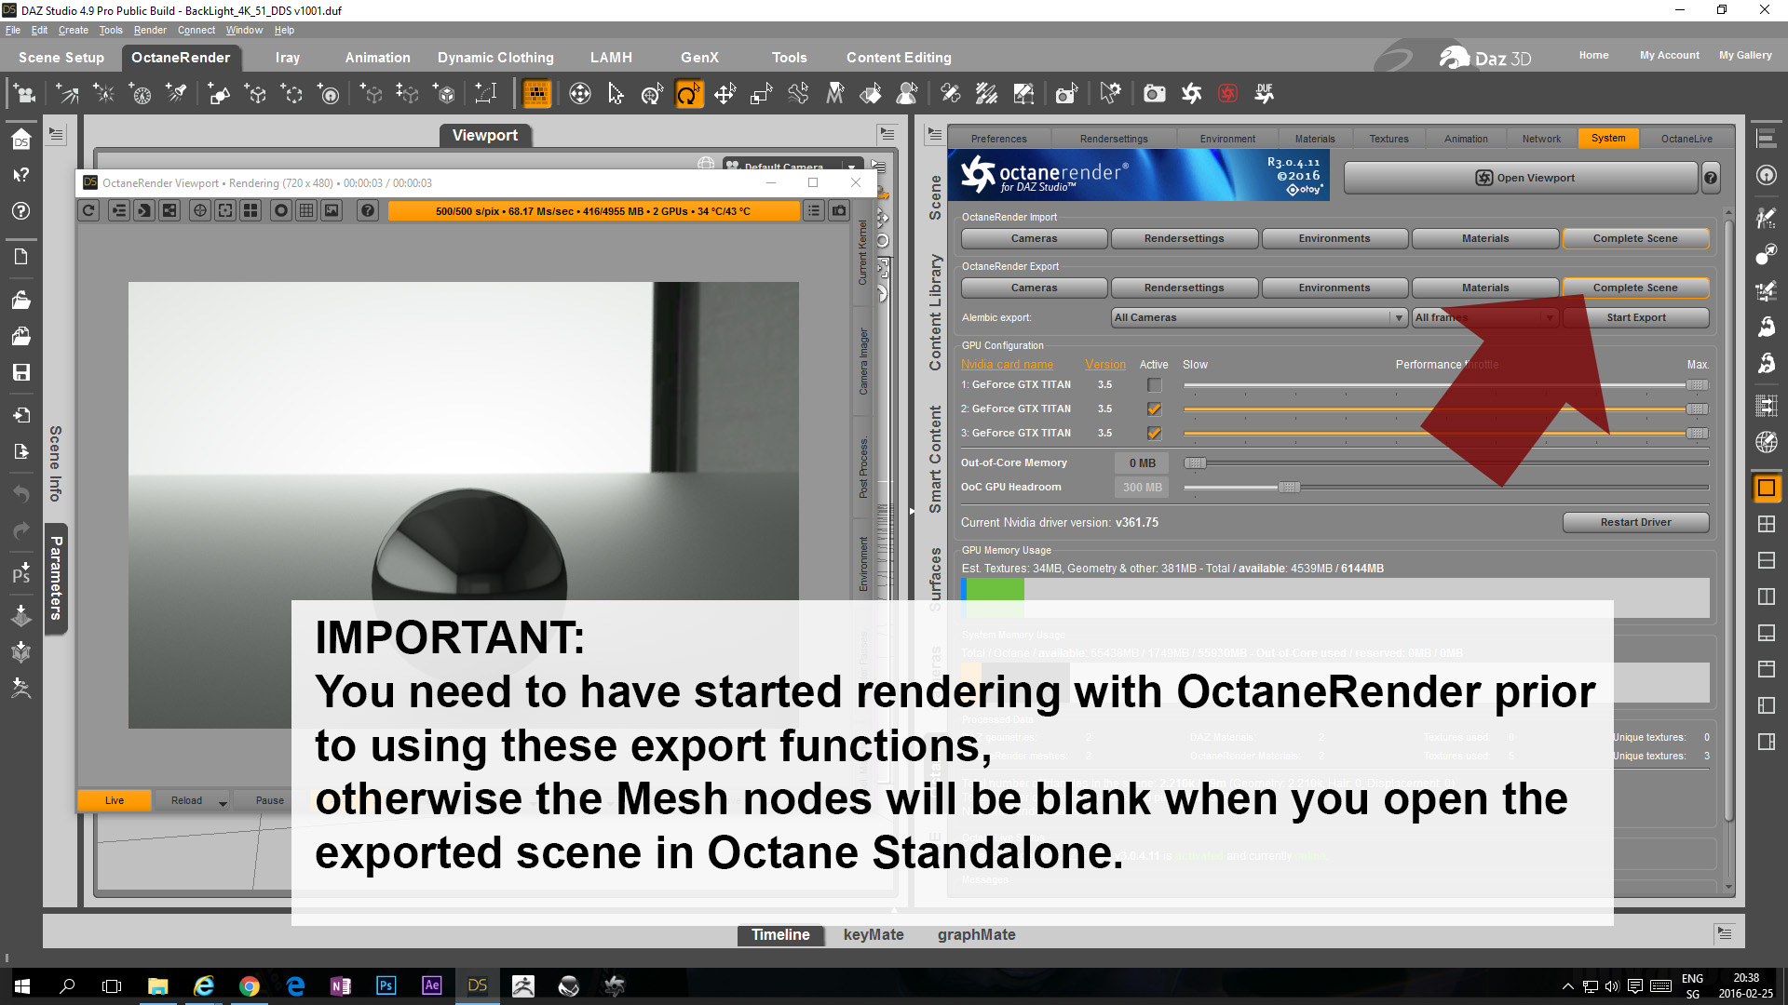Open the All Cameras Alembic export dropdown
The height and width of the screenshot is (1005, 1788).
1258,318
